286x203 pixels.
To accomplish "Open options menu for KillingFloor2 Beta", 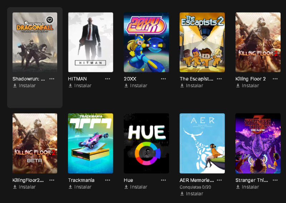I will (52, 180).
